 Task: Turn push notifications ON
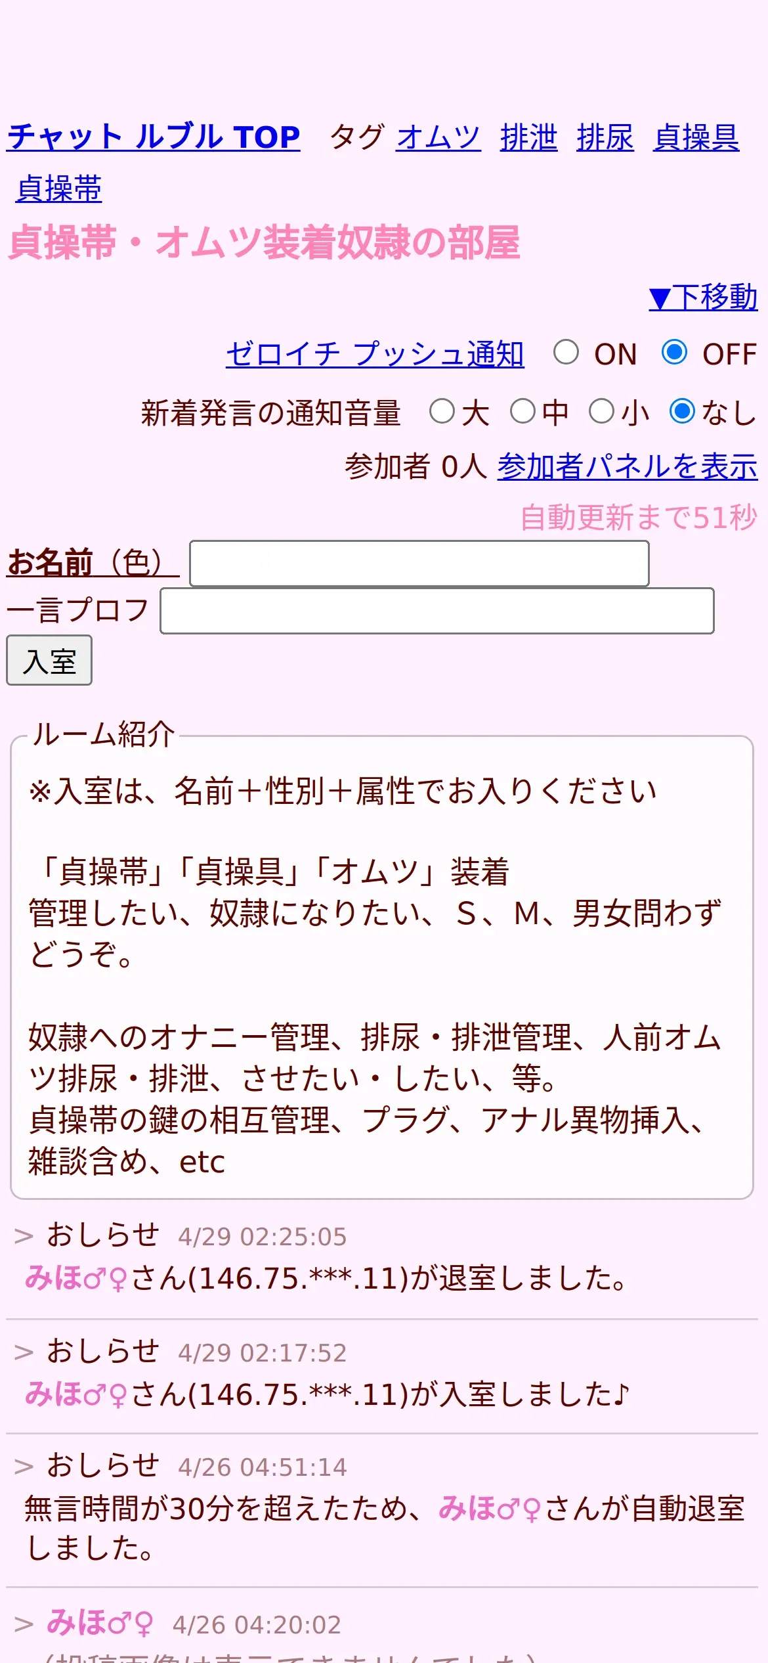click(566, 352)
